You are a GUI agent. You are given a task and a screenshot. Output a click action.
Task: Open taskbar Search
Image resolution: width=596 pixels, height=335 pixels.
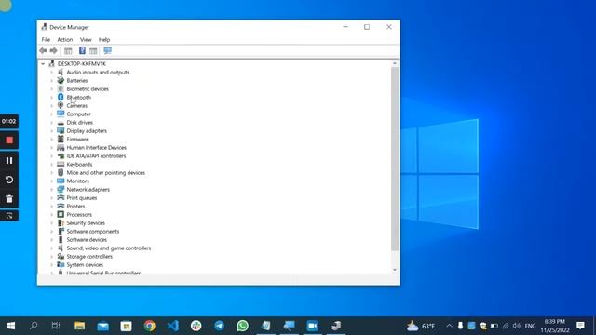coord(34,326)
